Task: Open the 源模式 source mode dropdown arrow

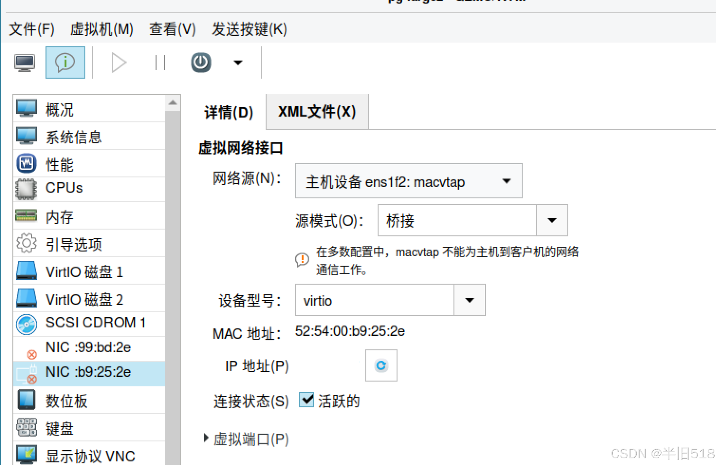Action: [552, 220]
